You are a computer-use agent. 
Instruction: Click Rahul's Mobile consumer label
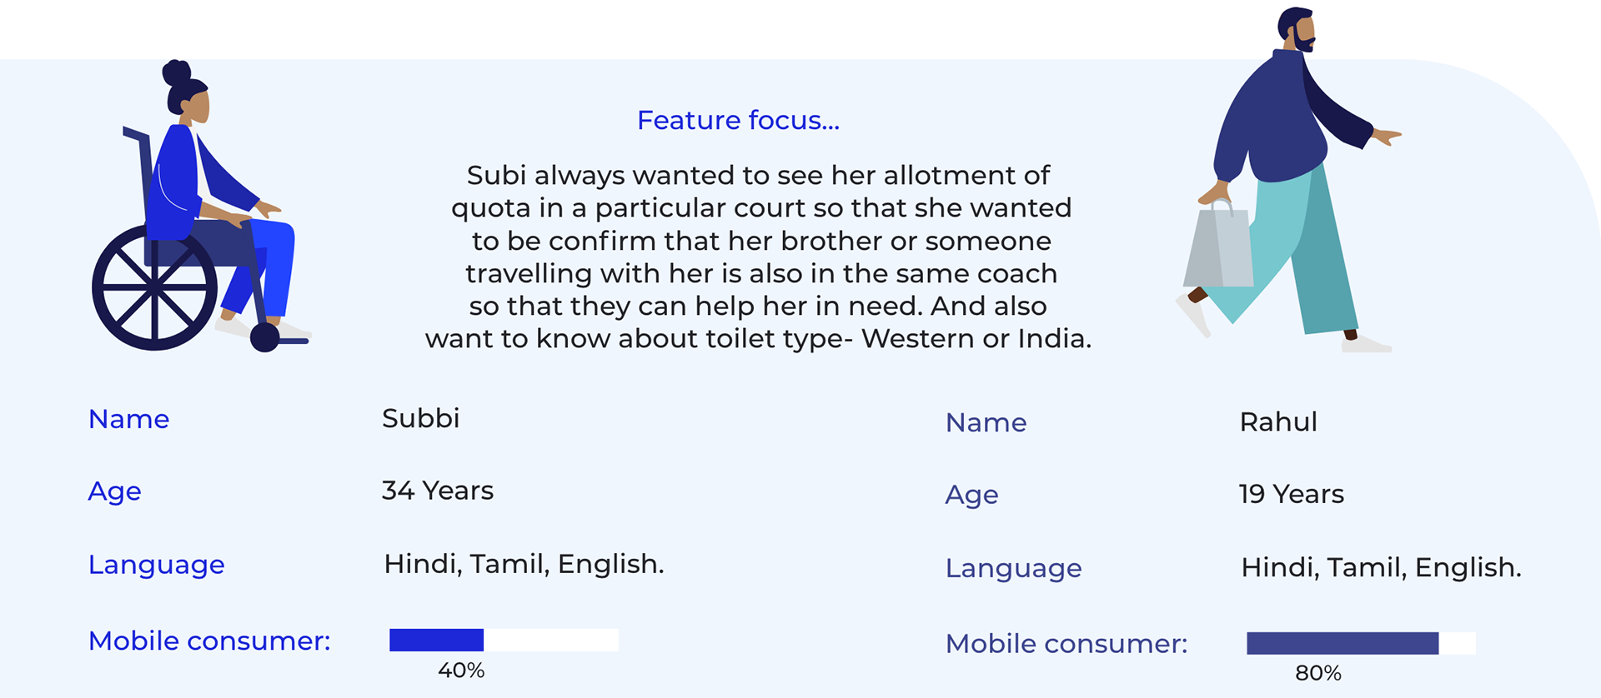coord(1066,644)
